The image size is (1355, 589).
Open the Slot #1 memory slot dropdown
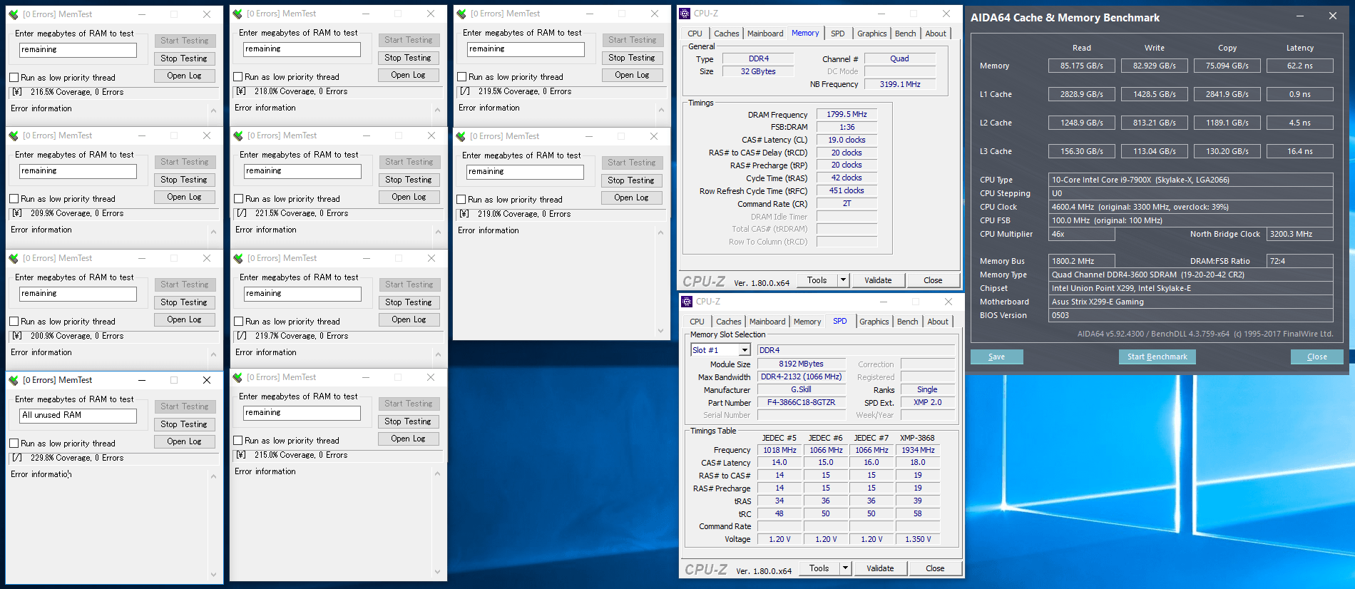(745, 350)
